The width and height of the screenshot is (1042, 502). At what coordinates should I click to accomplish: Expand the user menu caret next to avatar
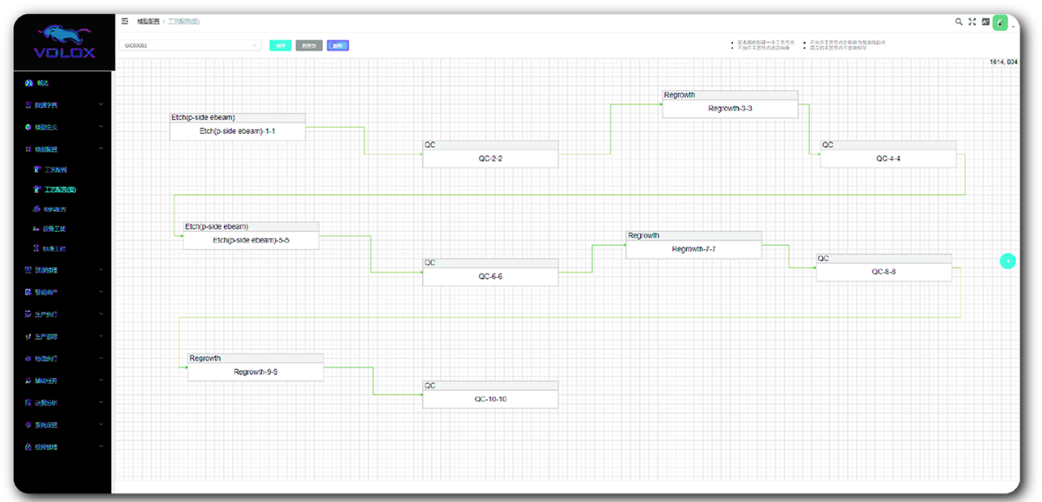point(1012,28)
